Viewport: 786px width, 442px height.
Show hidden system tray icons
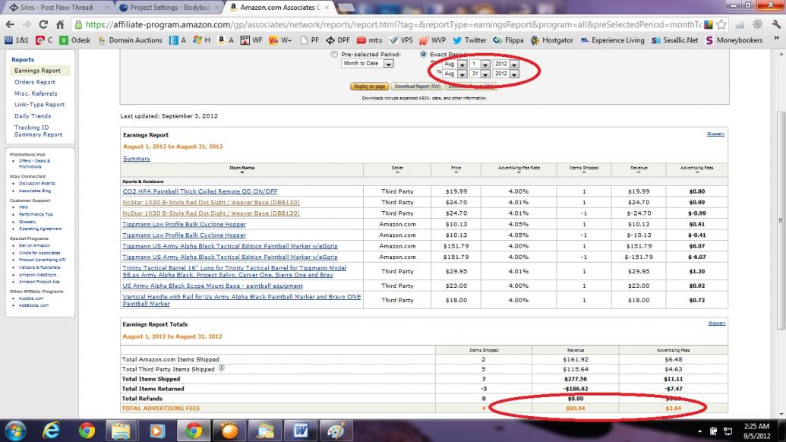pyautogui.click(x=699, y=431)
